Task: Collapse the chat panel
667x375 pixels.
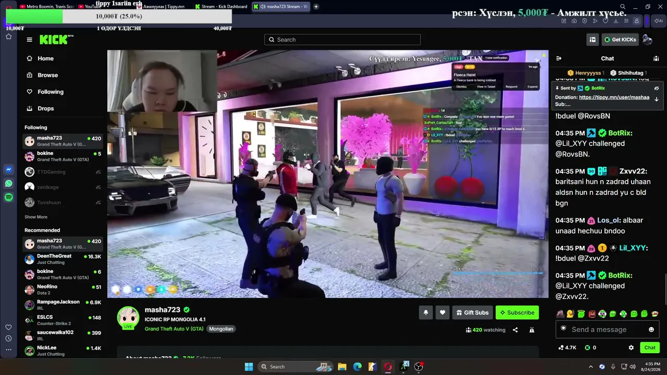Action: click(x=559, y=58)
